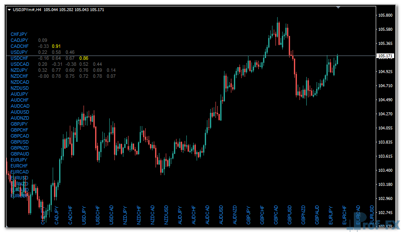Click the rotated NZDUSD label along the bottom

click(167, 215)
